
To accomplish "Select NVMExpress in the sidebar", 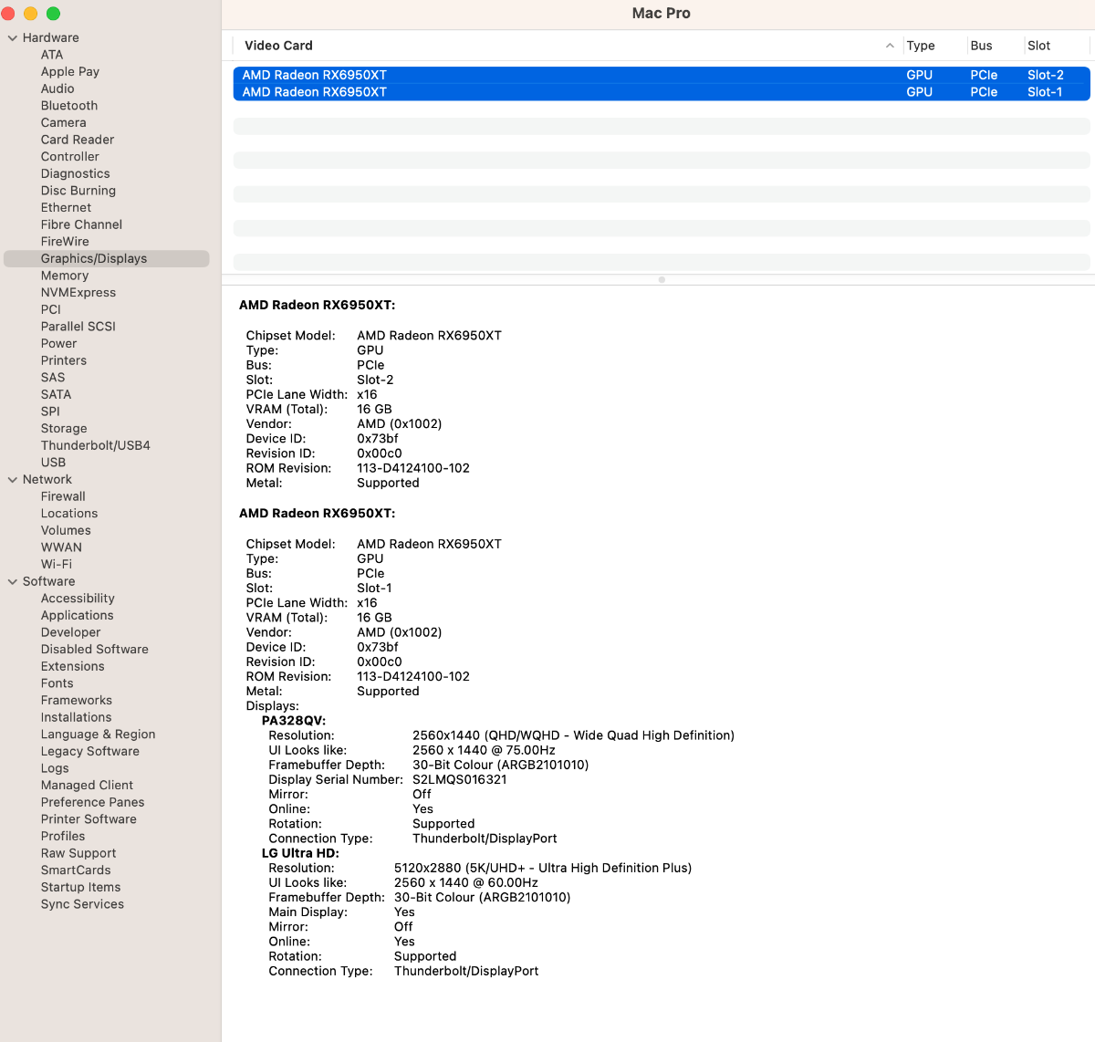I will 78,293.
